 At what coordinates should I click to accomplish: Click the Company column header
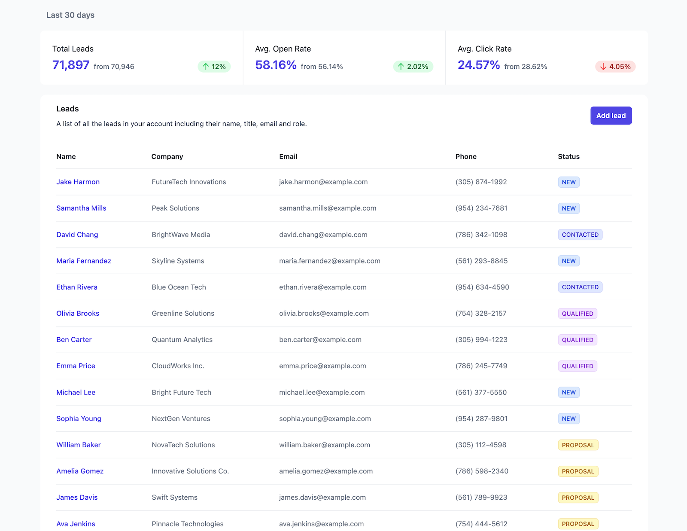tap(167, 156)
